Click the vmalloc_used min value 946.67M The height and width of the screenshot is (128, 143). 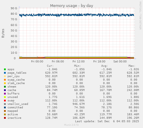pyautogui.click(x=79, y=104)
